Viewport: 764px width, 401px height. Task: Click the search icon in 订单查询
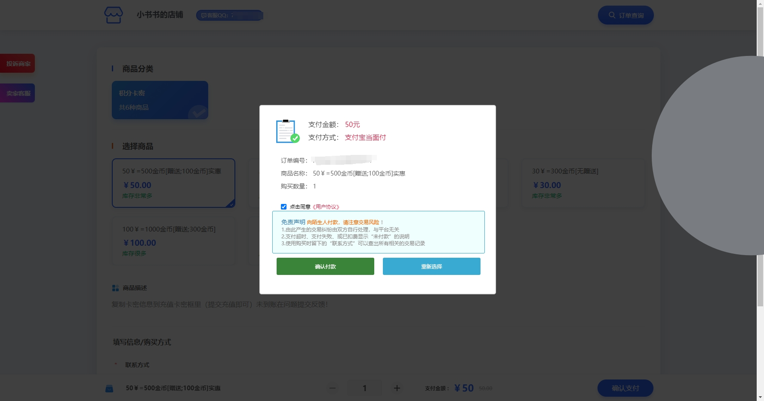click(612, 15)
